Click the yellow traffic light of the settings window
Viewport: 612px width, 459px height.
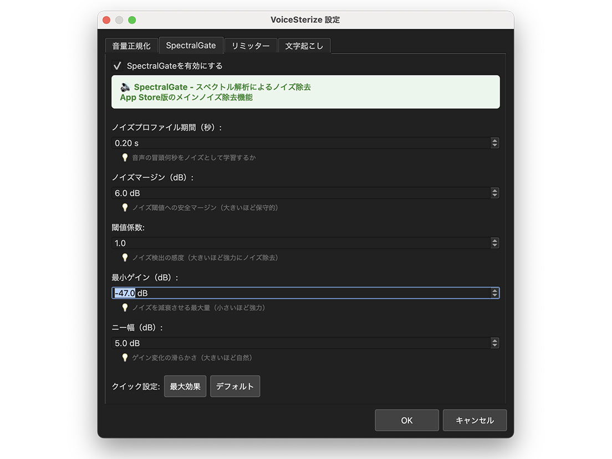pyautogui.click(x=119, y=19)
